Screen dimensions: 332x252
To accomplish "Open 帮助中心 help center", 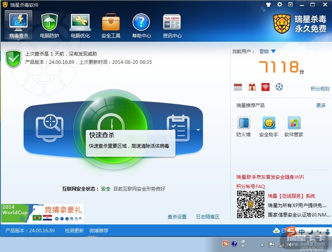I will click(x=142, y=25).
